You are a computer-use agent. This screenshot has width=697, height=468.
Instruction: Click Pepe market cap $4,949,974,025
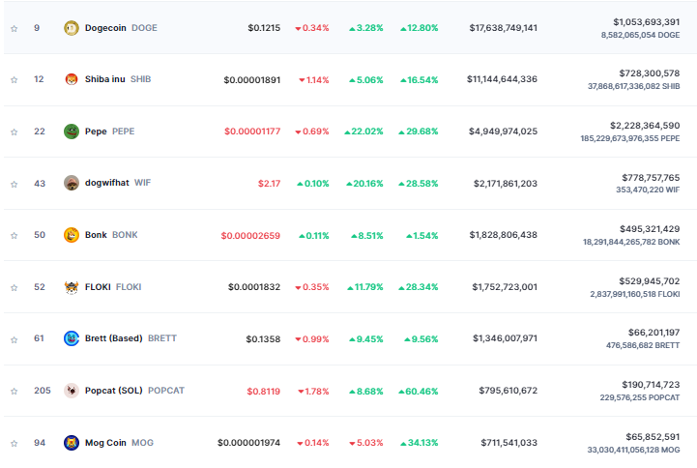[503, 132]
